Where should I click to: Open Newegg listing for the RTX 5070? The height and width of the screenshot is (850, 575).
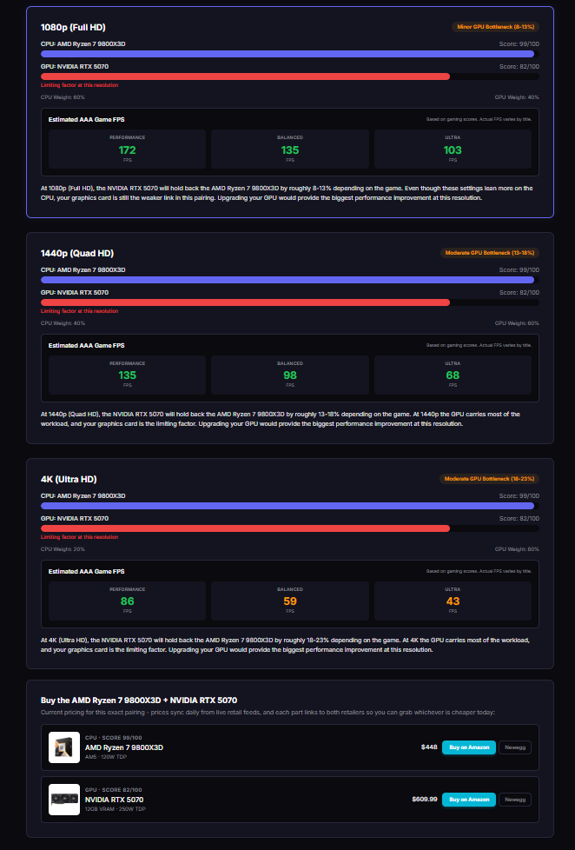click(515, 800)
